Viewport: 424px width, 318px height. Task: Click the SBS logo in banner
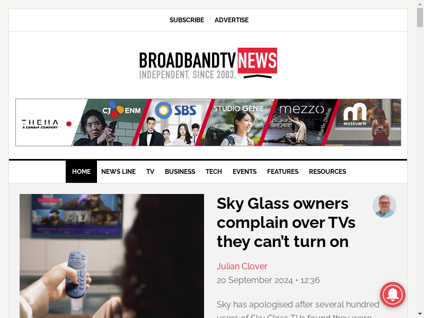(x=176, y=110)
